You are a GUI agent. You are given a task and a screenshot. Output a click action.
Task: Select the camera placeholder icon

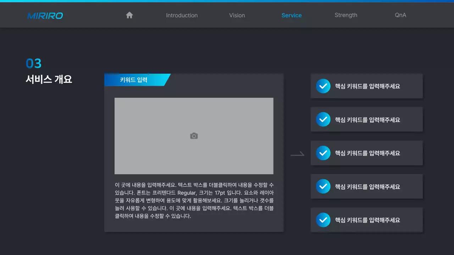(x=194, y=136)
